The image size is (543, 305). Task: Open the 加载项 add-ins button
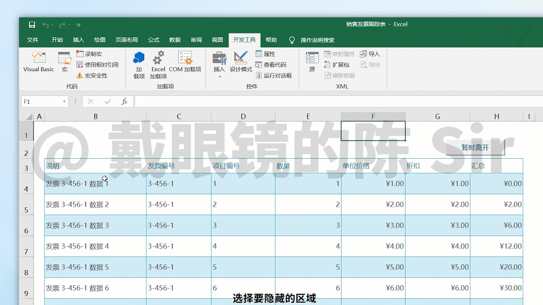point(139,64)
